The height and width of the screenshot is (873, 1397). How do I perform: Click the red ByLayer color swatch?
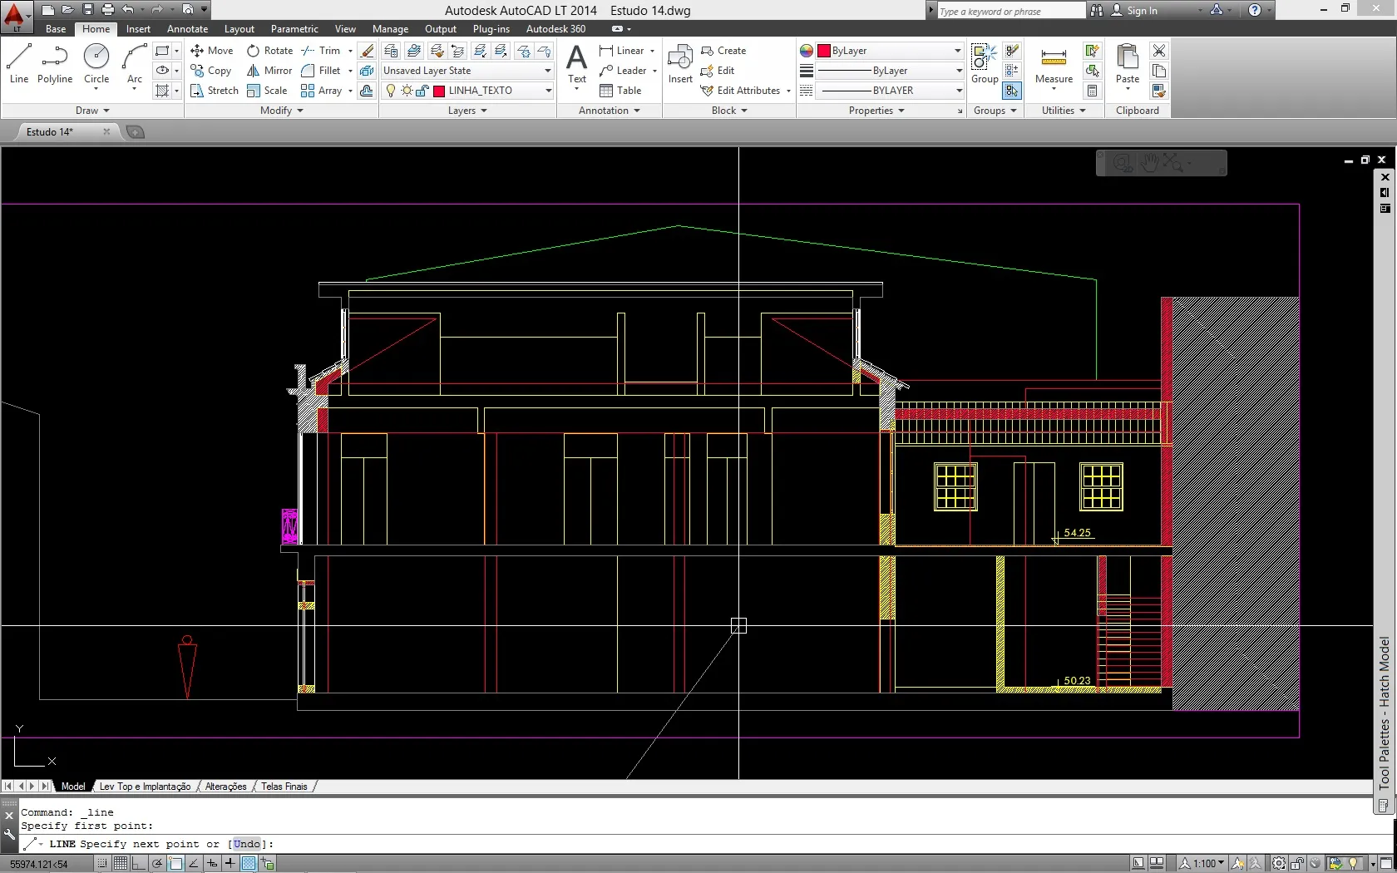pos(824,51)
